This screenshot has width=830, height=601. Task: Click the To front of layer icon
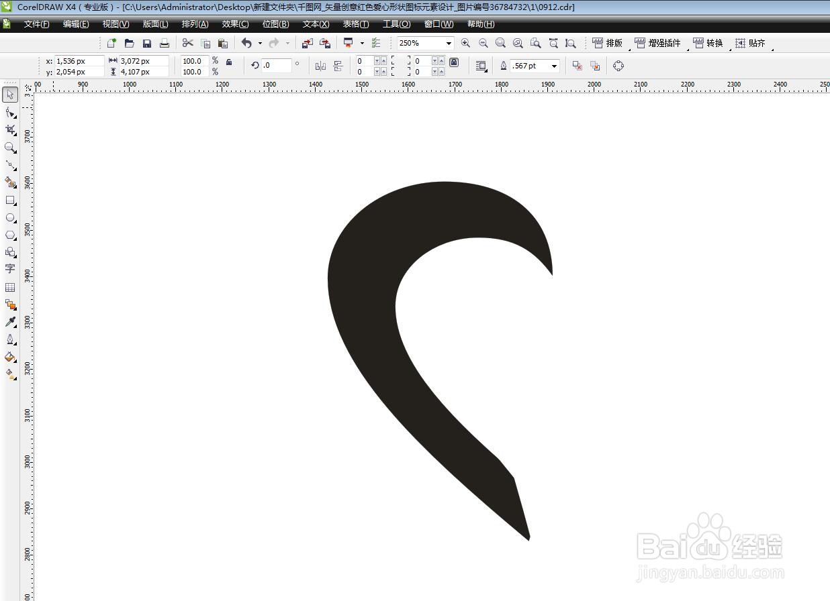click(577, 66)
